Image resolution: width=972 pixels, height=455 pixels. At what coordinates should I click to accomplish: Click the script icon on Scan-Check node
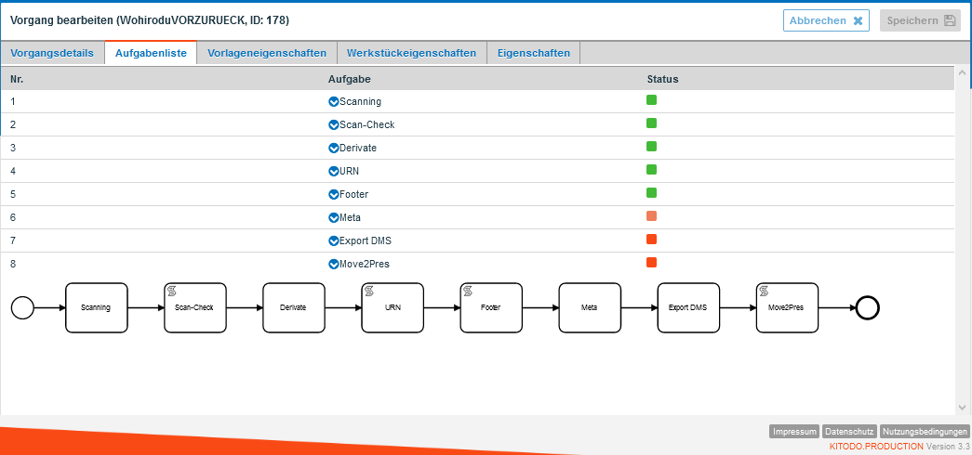tap(172, 291)
